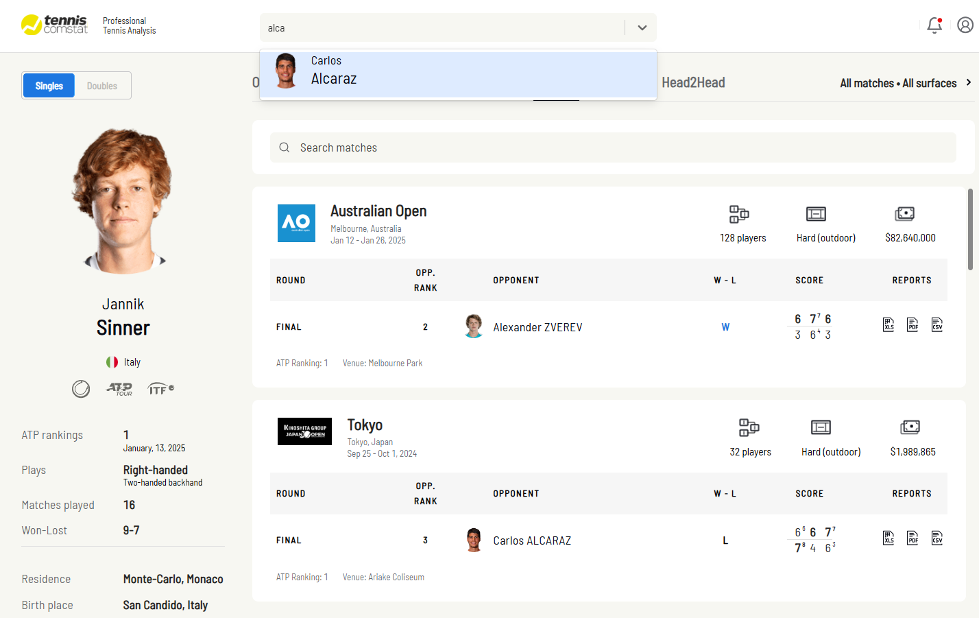The height and width of the screenshot is (618, 979).
Task: Click the Tokyo hard court surface icon
Action: pyautogui.click(x=821, y=427)
